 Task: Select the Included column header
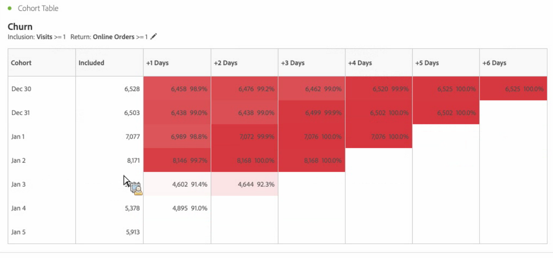tap(109, 63)
